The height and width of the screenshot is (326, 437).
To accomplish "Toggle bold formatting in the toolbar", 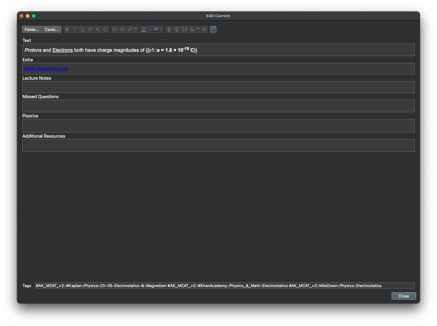I will (67, 29).
